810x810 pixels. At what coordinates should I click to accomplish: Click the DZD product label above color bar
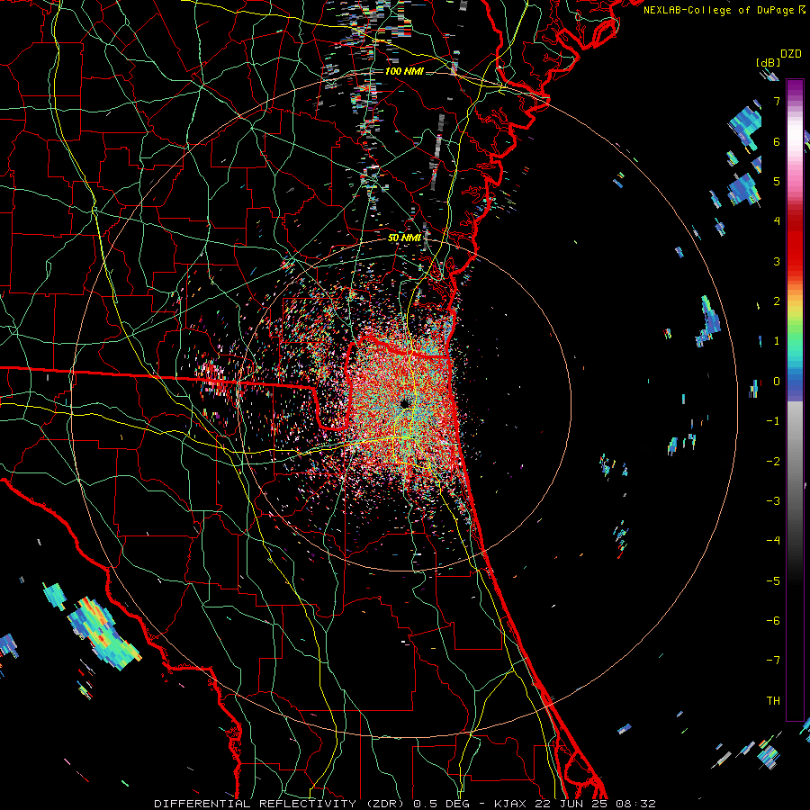(x=790, y=54)
